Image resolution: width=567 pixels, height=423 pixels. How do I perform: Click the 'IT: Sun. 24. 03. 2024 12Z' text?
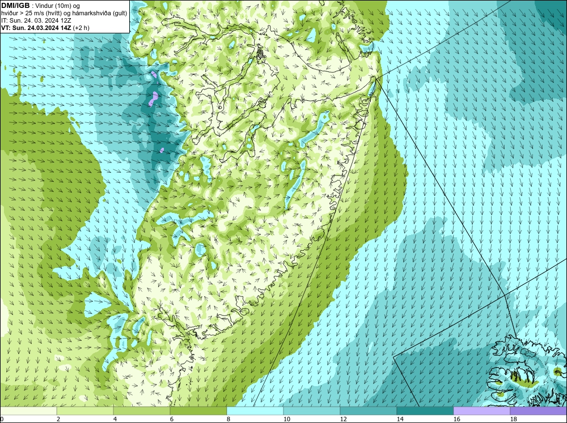click(36, 20)
